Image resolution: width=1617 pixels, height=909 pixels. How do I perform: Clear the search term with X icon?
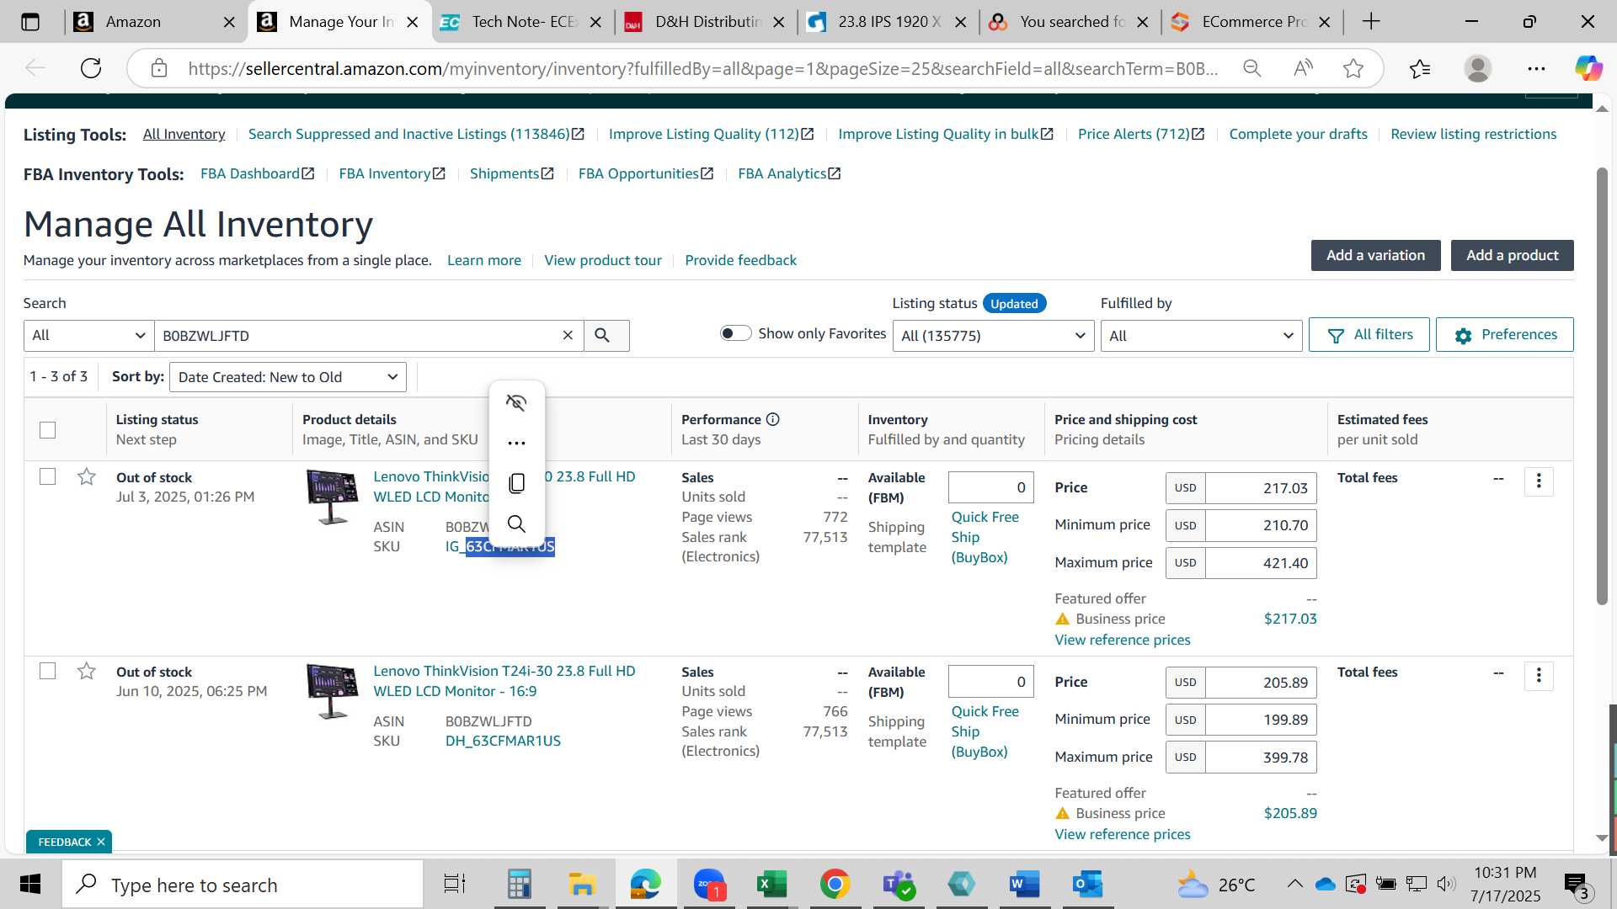pos(568,335)
